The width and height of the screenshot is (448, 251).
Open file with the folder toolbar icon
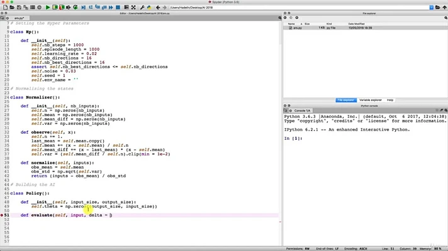12,8
